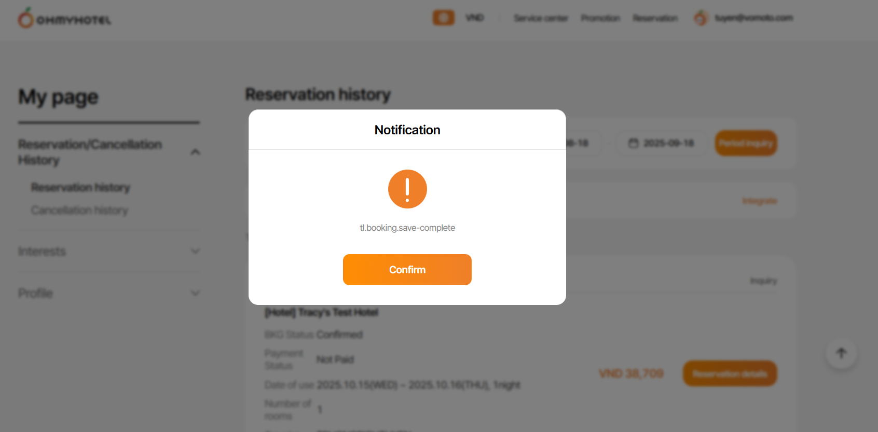Click the account email in header
This screenshot has width=878, height=432.
pos(753,18)
